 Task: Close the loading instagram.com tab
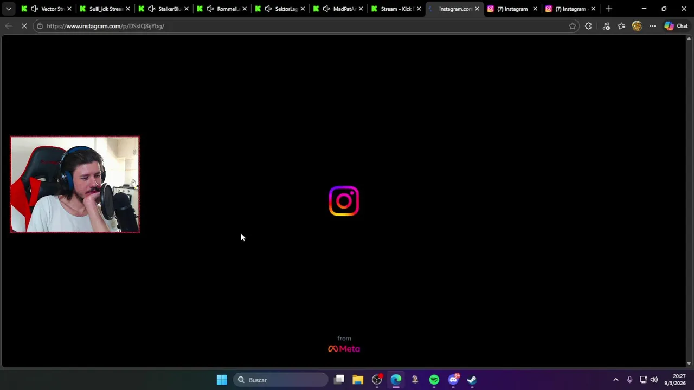pyautogui.click(x=477, y=9)
